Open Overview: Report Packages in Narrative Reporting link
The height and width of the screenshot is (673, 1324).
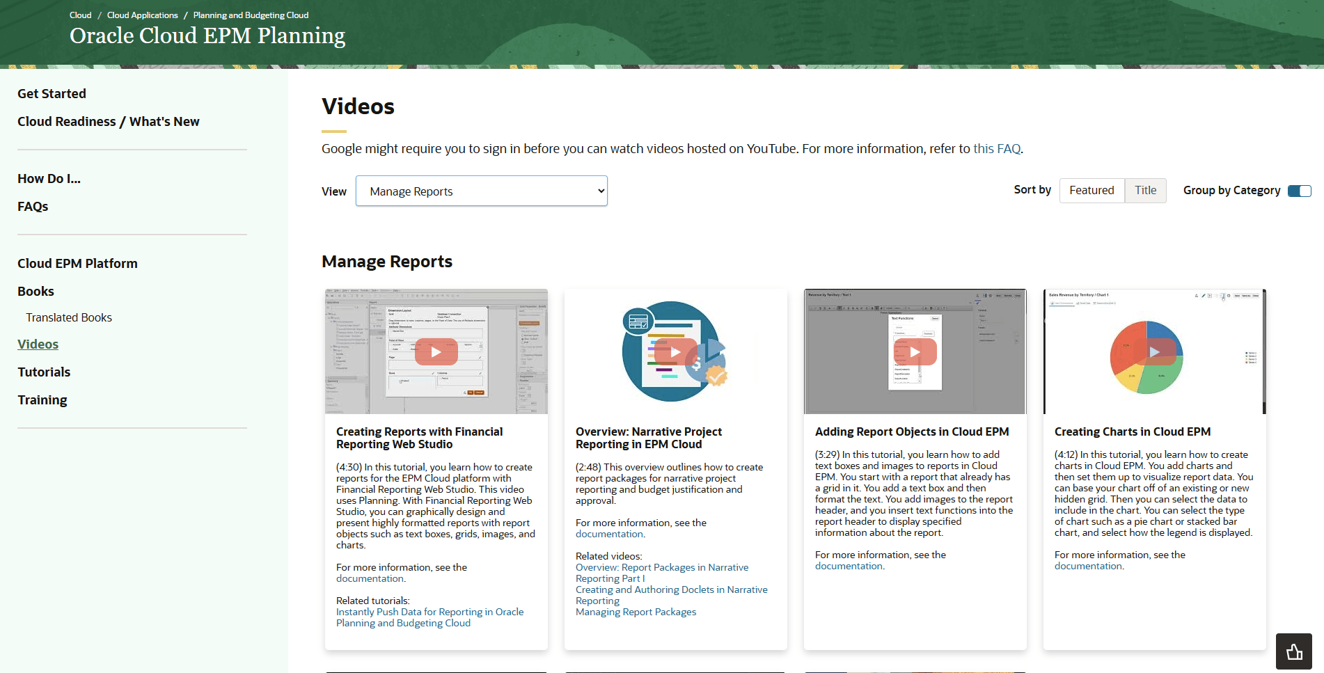[x=662, y=573]
